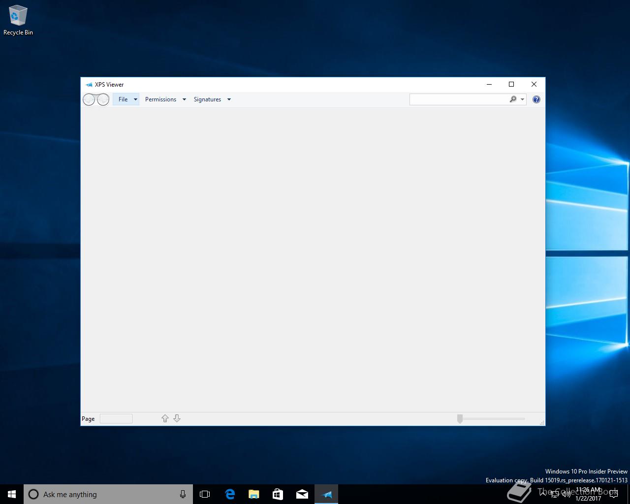The image size is (630, 504).
Task: Maximize the XPS Viewer window
Action: point(511,84)
